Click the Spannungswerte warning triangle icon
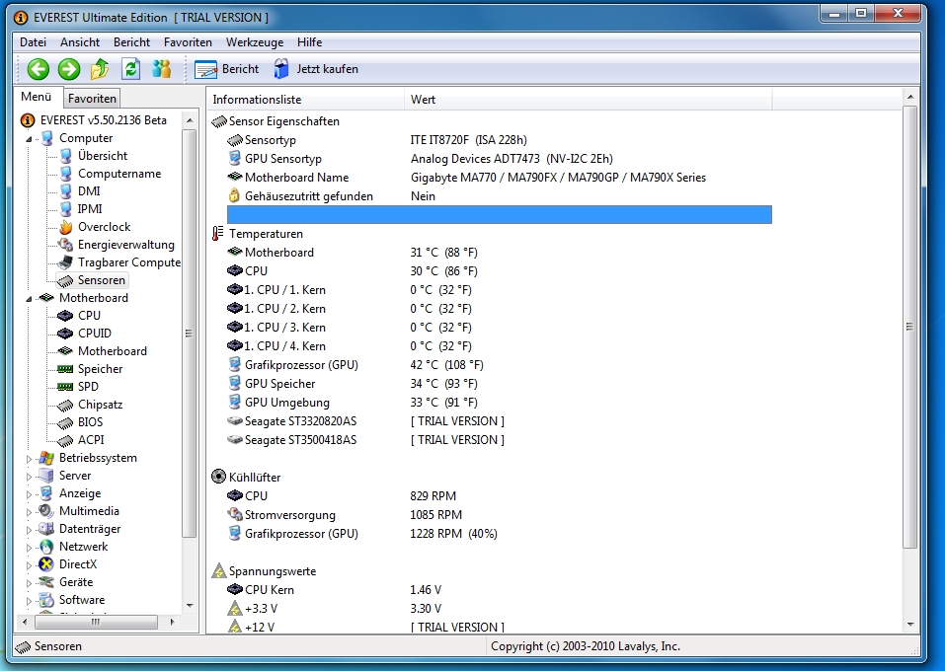This screenshot has width=945, height=671. pos(219,571)
